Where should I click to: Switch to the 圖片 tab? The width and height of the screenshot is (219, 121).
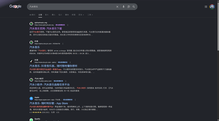coord(54,15)
